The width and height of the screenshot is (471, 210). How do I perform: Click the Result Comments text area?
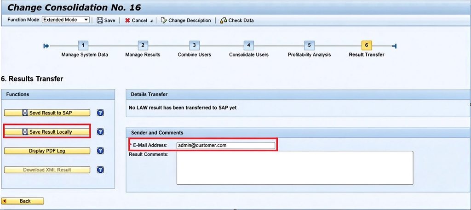295,168
